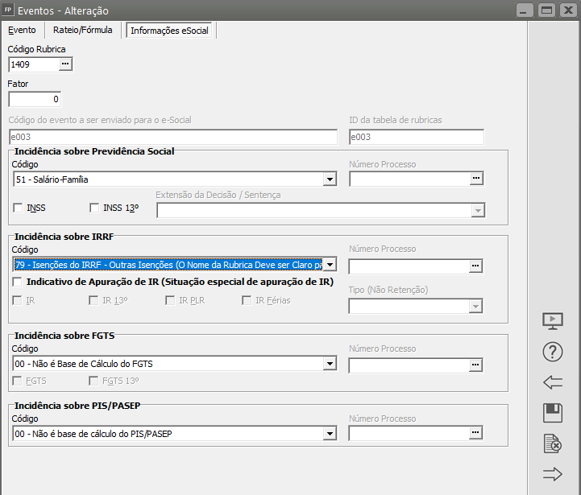Click the Número Processo field under PIS/PASEP

[409, 434]
